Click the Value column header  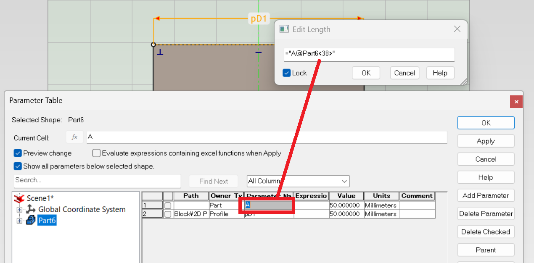click(x=346, y=196)
